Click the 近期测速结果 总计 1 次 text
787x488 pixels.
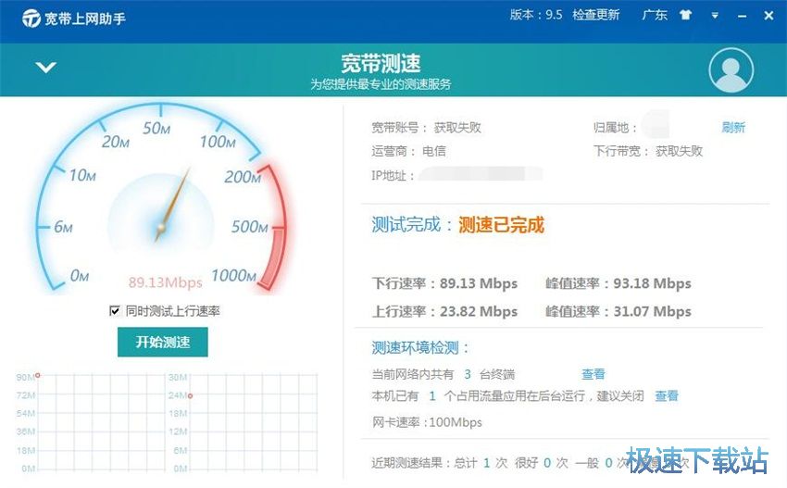[x=440, y=462]
